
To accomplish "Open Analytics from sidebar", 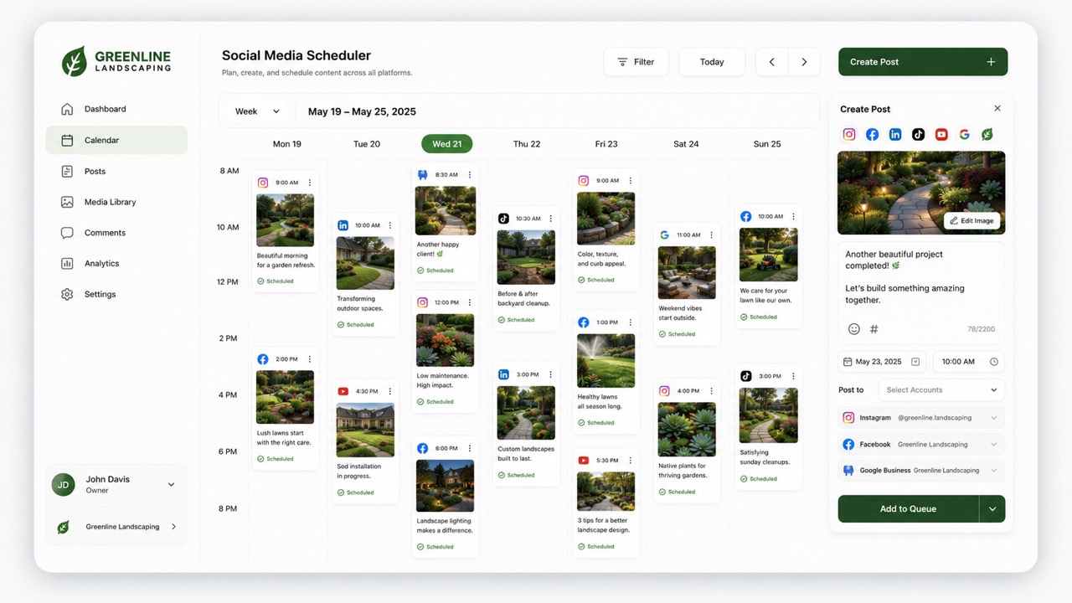I will (116, 263).
